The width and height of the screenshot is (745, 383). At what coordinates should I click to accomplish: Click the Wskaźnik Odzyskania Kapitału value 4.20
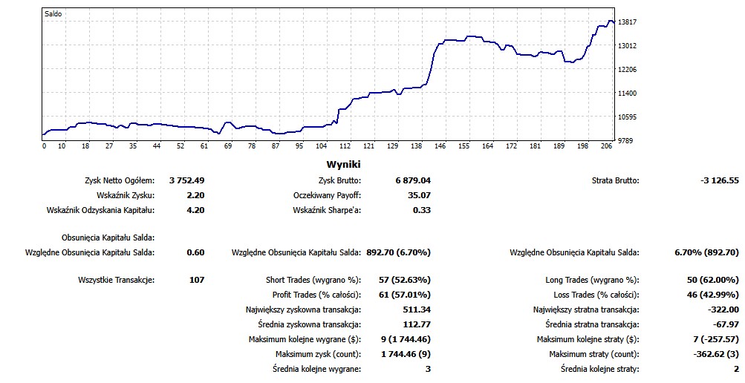pyautogui.click(x=195, y=210)
